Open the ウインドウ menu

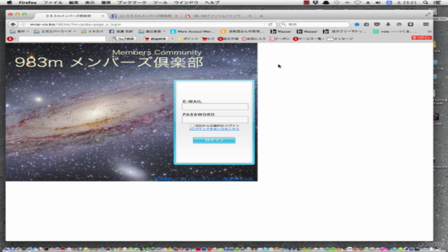point(186,3)
